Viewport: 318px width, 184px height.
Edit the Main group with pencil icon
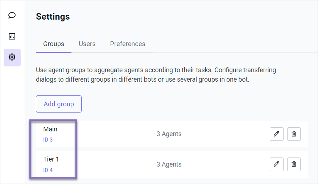click(x=277, y=134)
